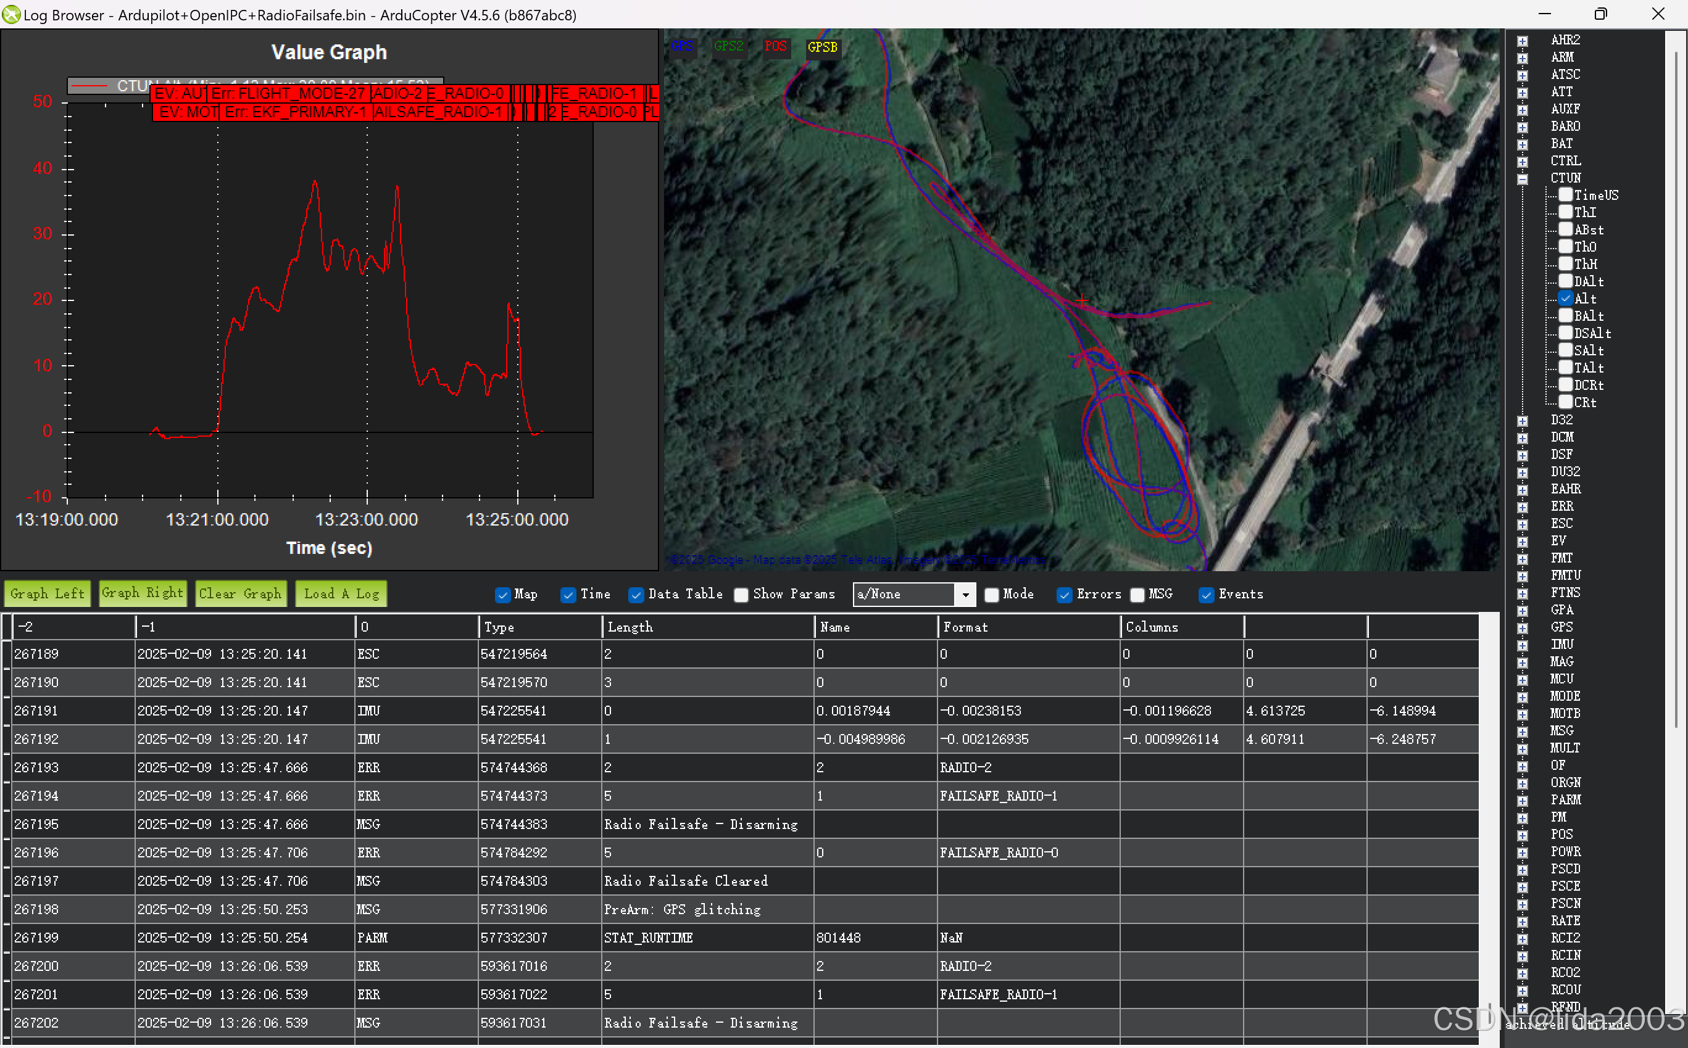1688x1048 pixels.
Task: Enable the DAlt field checkbox
Action: (1565, 281)
